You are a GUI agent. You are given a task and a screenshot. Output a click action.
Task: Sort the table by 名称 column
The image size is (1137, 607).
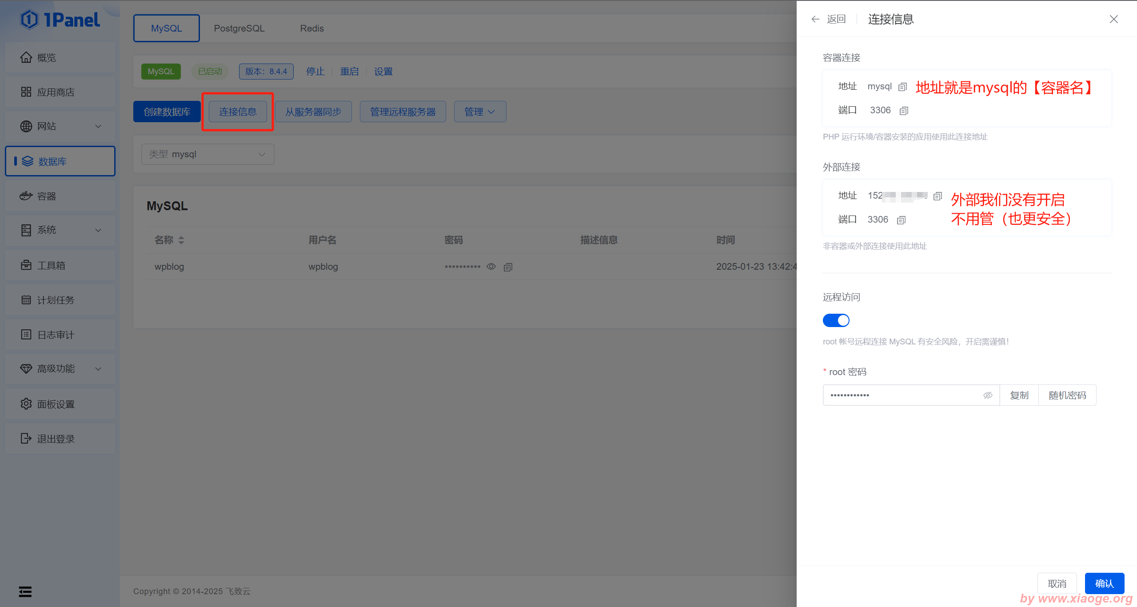pyautogui.click(x=181, y=240)
